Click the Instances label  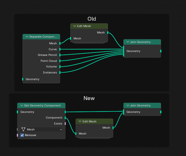point(50,72)
